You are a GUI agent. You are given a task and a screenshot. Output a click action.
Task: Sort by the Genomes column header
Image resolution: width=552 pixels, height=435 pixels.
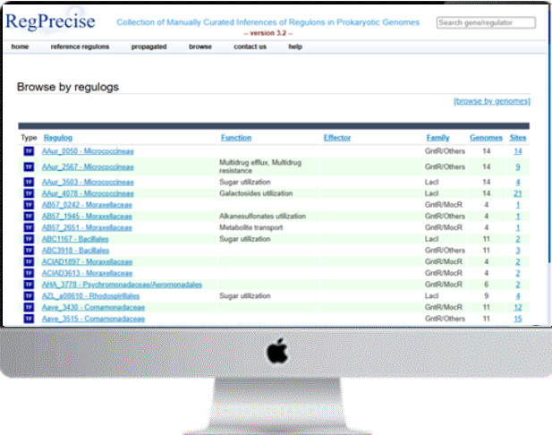486,138
